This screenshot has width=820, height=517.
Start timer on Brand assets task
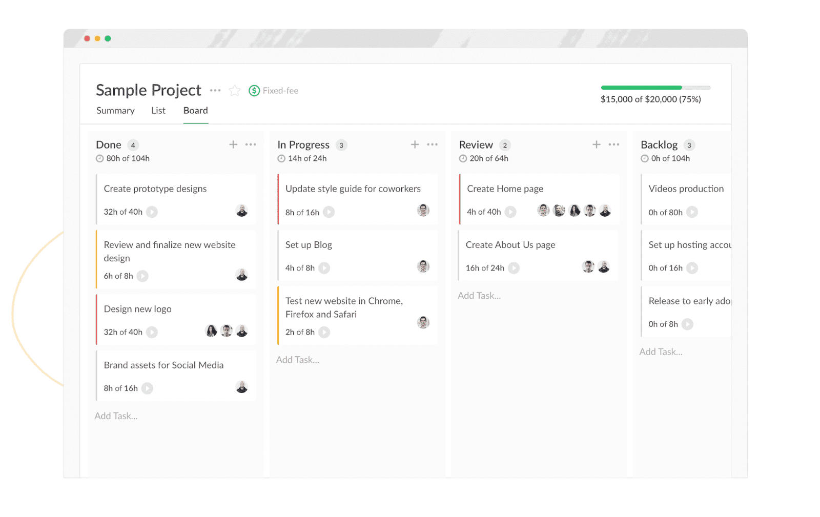(147, 388)
